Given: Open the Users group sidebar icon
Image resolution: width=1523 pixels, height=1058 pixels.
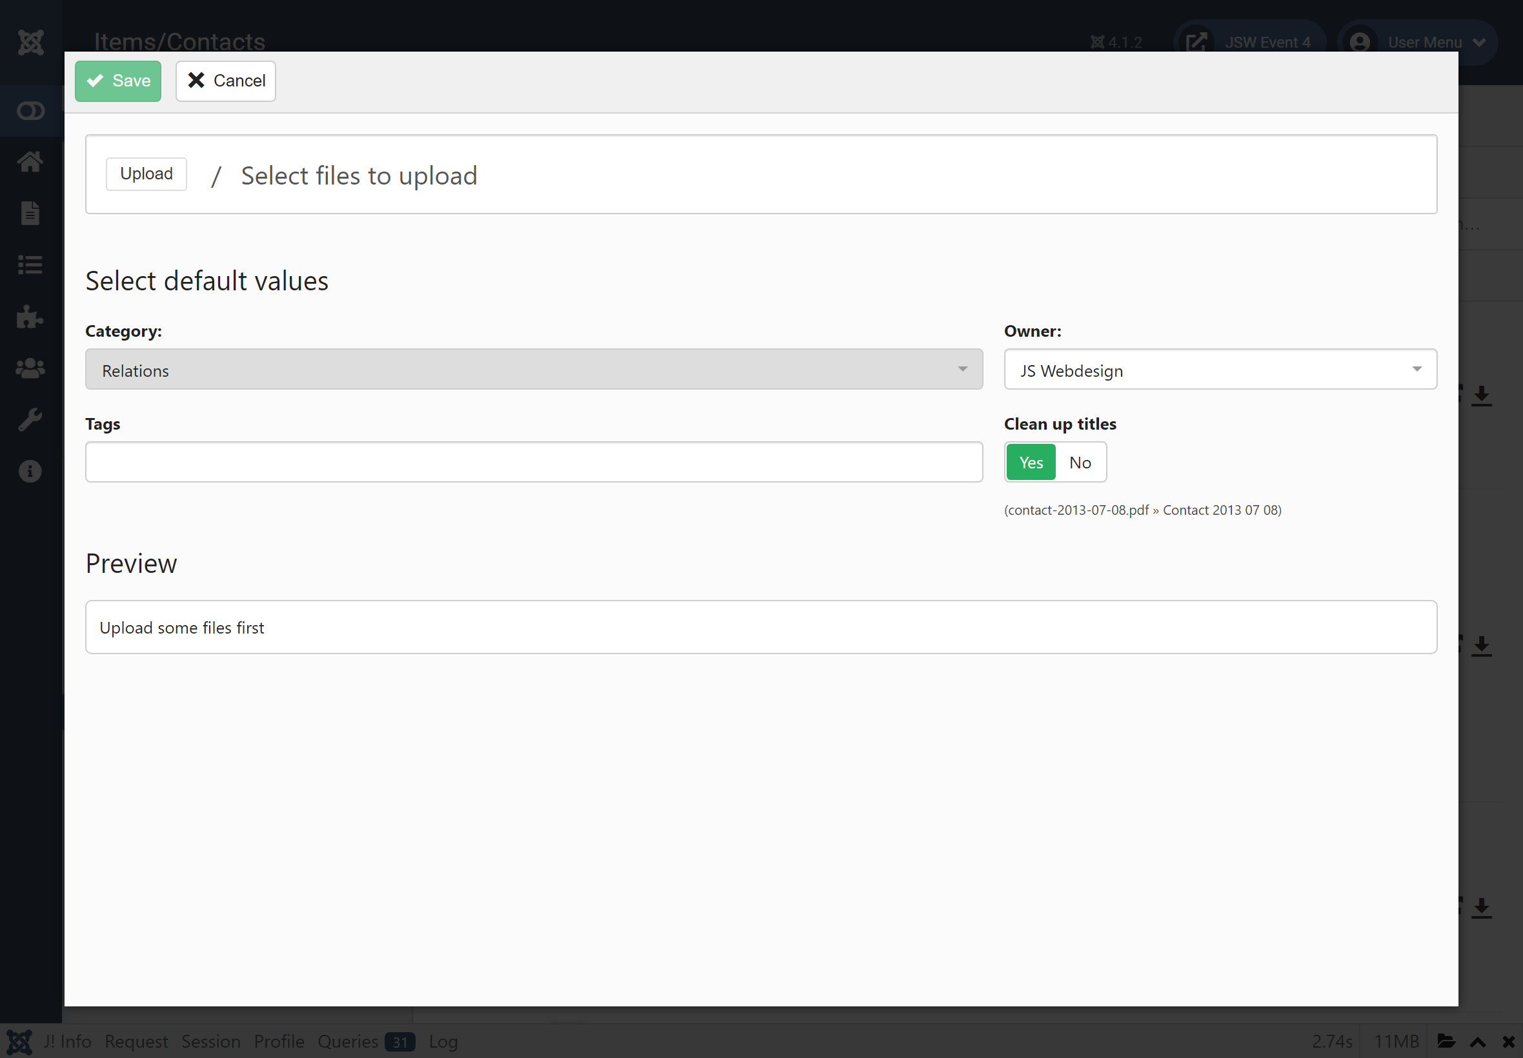Looking at the screenshot, I should point(30,368).
